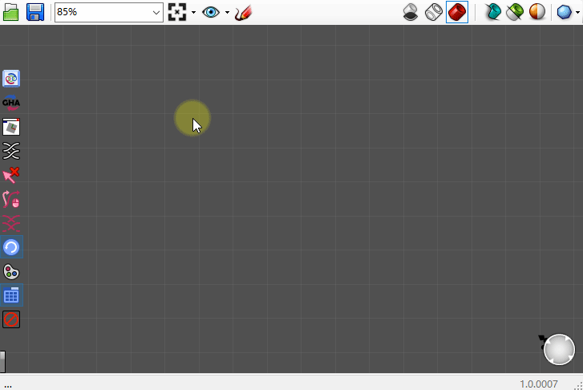Expand the arrow beside Zoom Extents
This screenshot has width=583, height=390.
tap(194, 12)
